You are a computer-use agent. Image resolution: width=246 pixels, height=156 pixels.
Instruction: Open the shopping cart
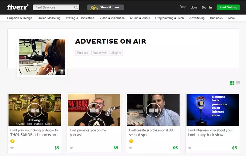[x=183, y=7]
